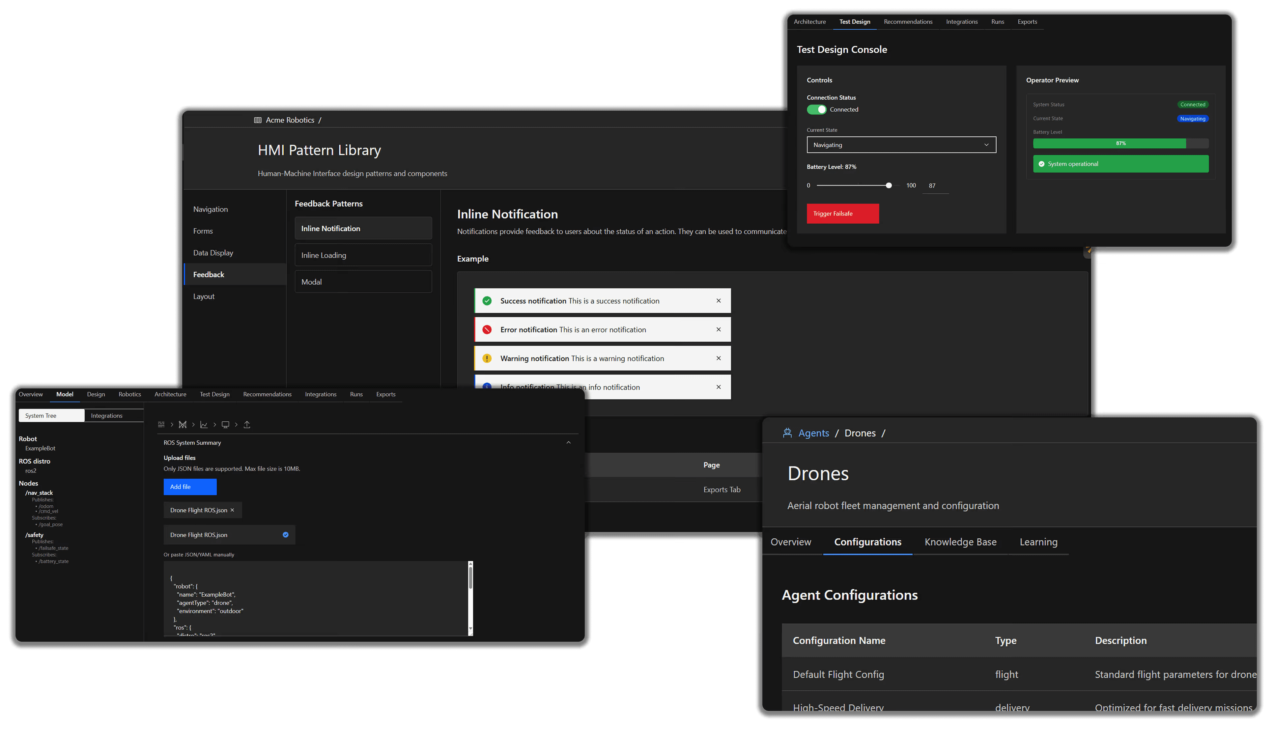Click the upload/export icon in the breadcrumb toolbar
Screen dimensions: 1273x733
[x=247, y=424]
